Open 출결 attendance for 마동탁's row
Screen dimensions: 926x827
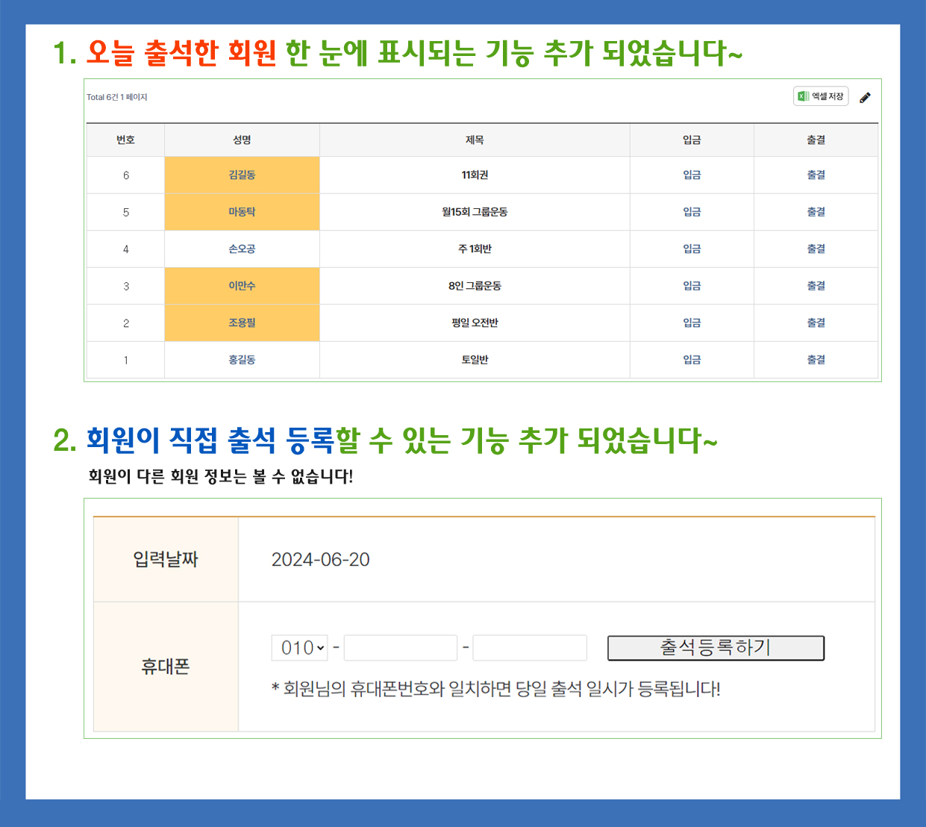(x=816, y=212)
